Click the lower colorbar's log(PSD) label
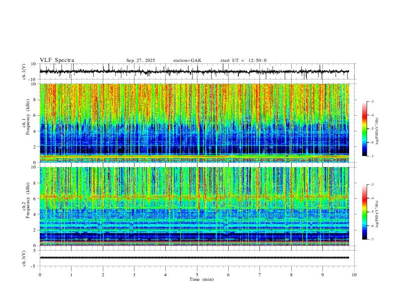 pyautogui.click(x=377, y=214)
